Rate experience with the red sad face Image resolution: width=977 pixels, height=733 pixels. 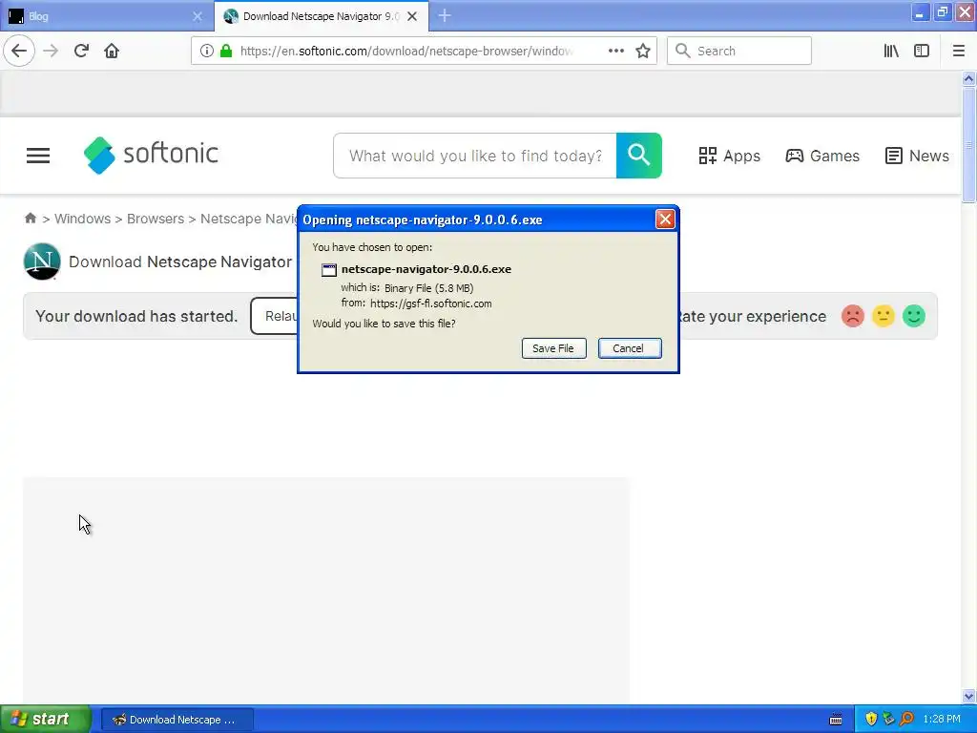[852, 316]
